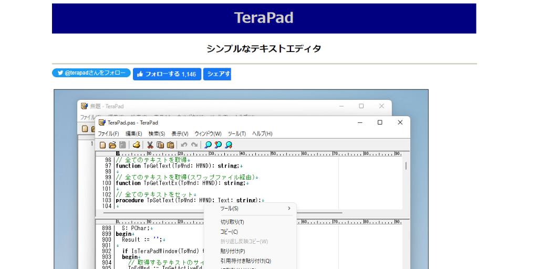Click the app icon of the 無題 window
538x269 pixels.
pos(84,106)
